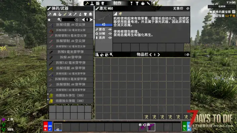Open the skills graduation cap icon
Viewport: 237px width, 133px height.
(103, 3)
